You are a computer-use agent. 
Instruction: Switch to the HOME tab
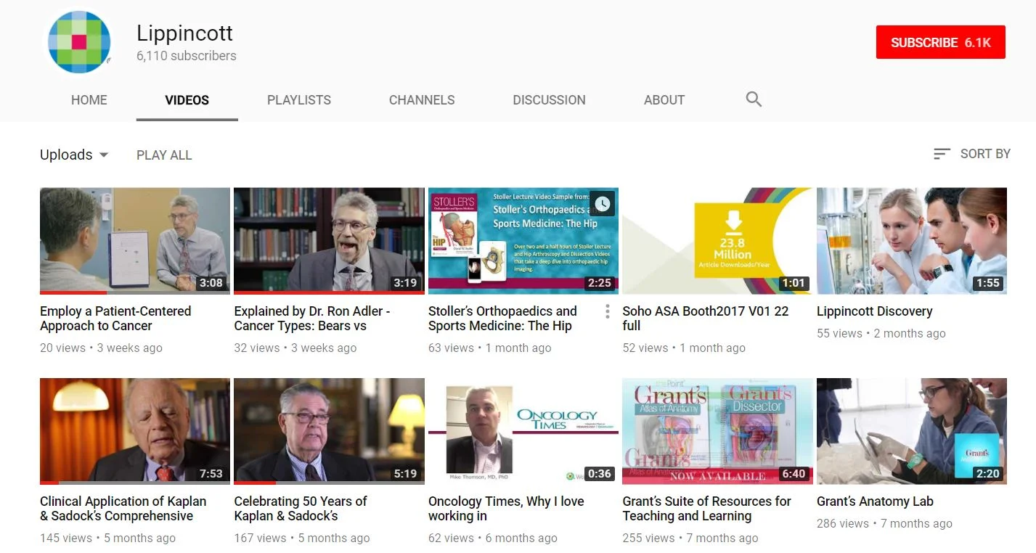[x=89, y=100]
